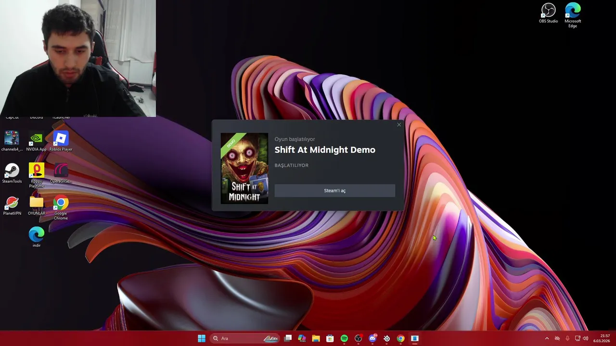616x346 pixels.
Task: Open Task View from the taskbar
Action: point(288,338)
